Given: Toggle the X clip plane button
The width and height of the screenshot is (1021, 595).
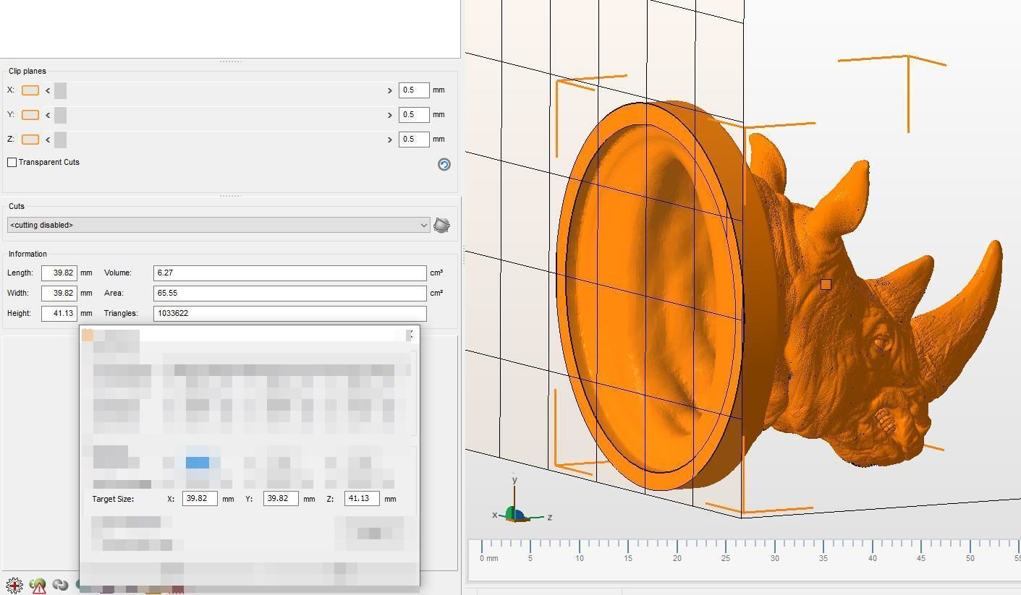Looking at the screenshot, I should [30, 90].
